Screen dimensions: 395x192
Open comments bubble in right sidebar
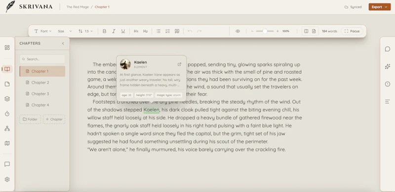pos(388,49)
